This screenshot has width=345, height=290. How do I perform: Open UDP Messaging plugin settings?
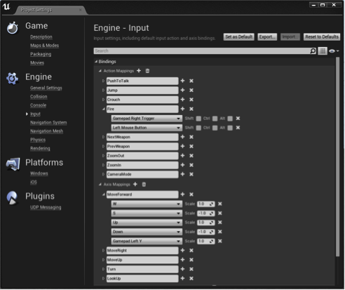pyautogui.click(x=46, y=207)
